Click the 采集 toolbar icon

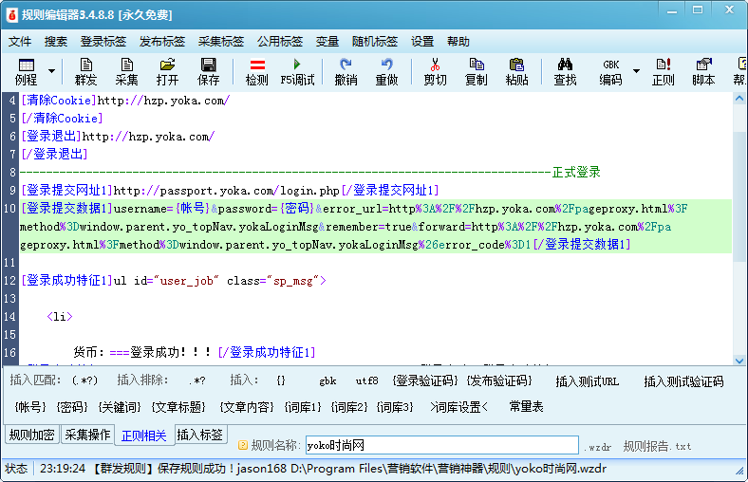[x=126, y=71]
